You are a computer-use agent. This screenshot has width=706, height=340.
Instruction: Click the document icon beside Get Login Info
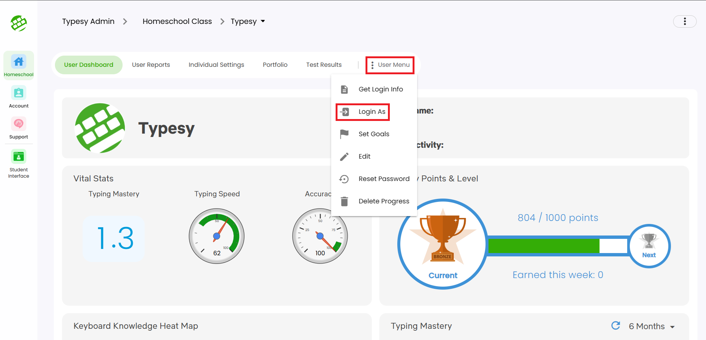coord(344,90)
